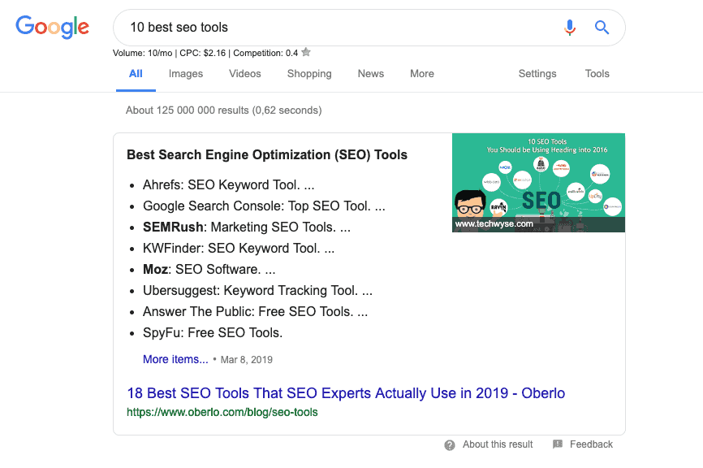Click 'Ubersuggest: Keyword Tracking Tool' item
This screenshot has width=703, height=468.
coord(257,290)
